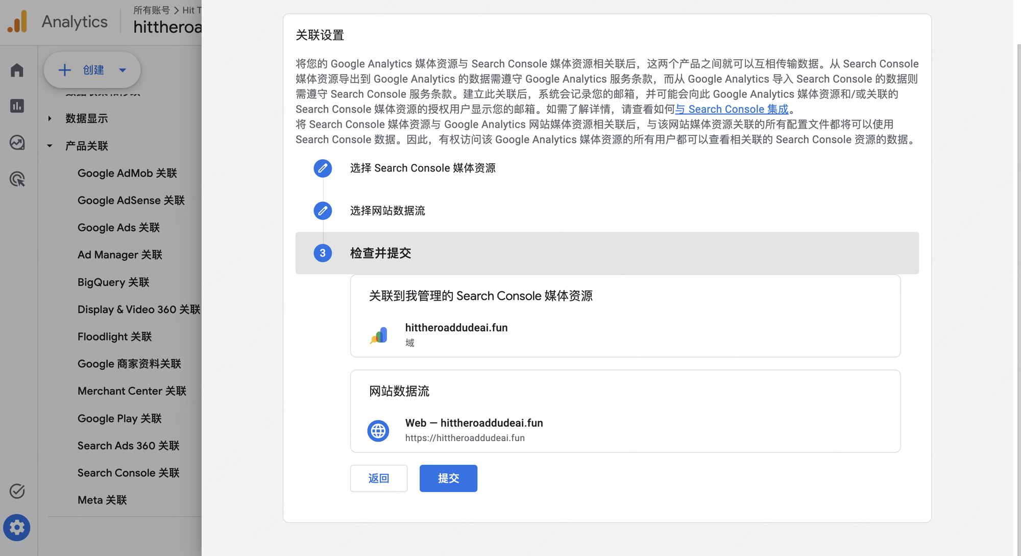Screen dimensions: 1021x556
Task: Click the Search Console property icon beside hittheroaddudeai.fun
Action: [379, 335]
